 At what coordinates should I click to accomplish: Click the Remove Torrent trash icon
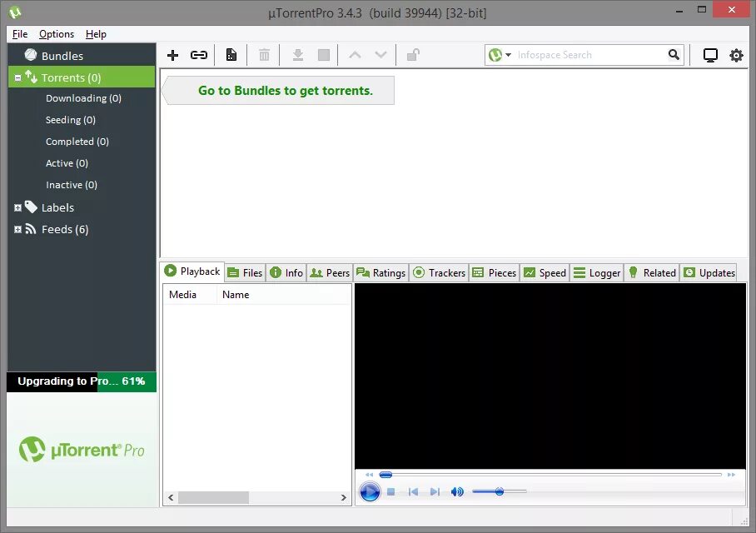(264, 55)
